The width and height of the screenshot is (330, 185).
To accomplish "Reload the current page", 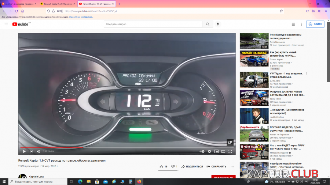I will pos(16,11).
